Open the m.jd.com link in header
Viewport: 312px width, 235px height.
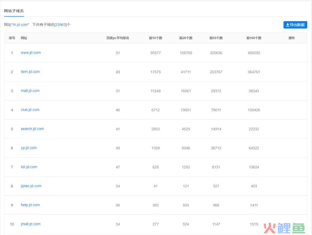pos(21,25)
